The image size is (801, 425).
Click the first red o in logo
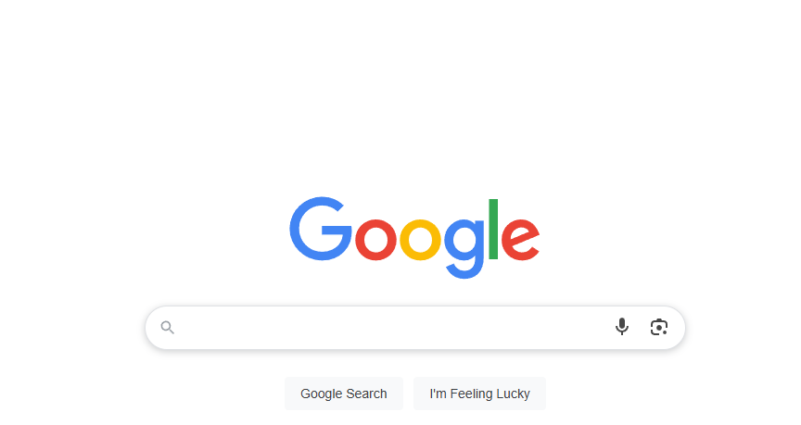(x=375, y=239)
